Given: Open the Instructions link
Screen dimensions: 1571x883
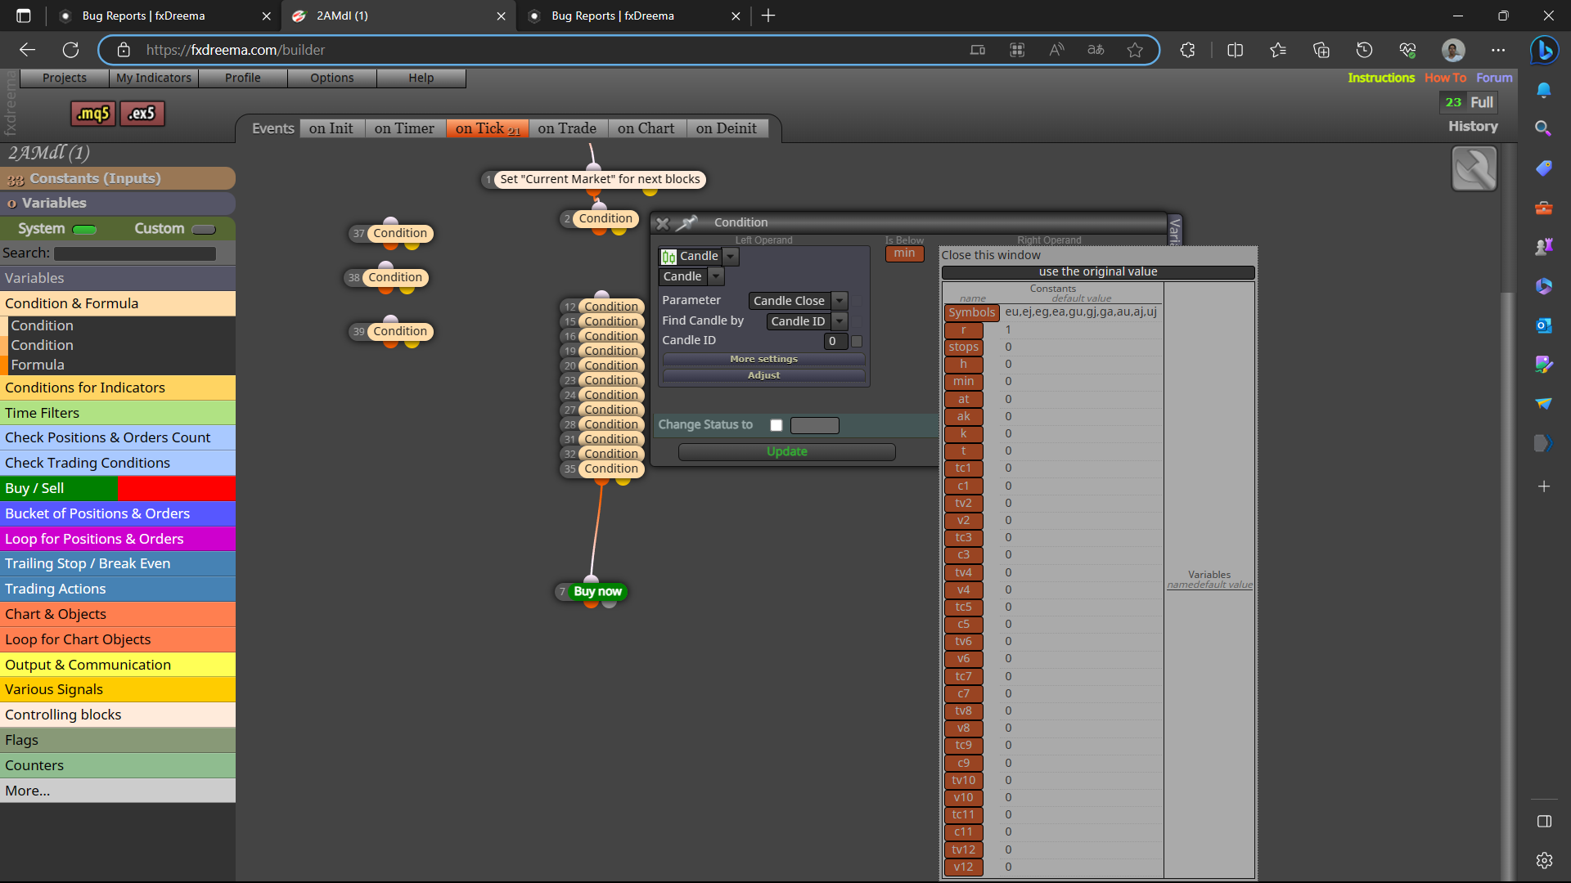Looking at the screenshot, I should [1381, 78].
